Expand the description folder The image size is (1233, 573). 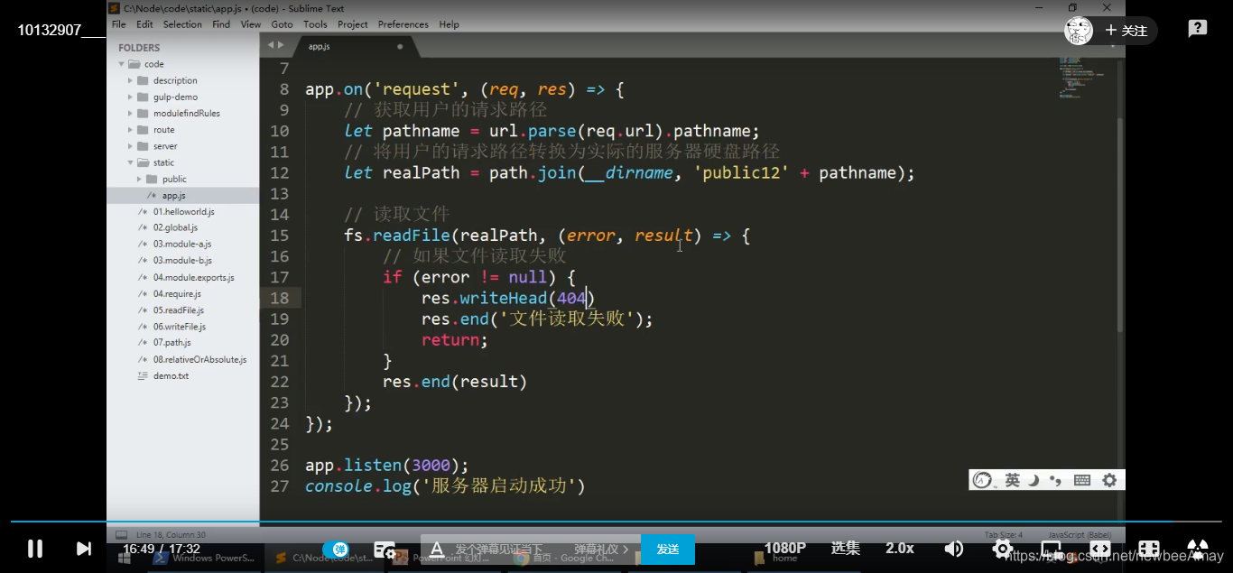131,80
